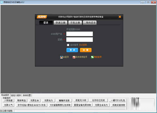This screenshot has width=157, height=113.
Task: Click the 4399用户名 input field
Action: pos(80,34)
